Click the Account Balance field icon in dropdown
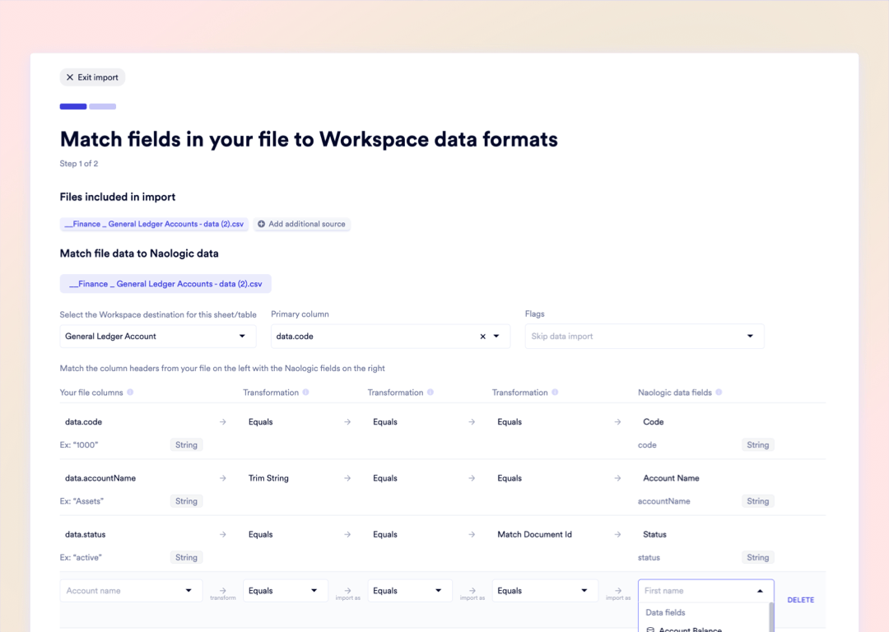Screen dimensions: 889x632 [652, 629]
